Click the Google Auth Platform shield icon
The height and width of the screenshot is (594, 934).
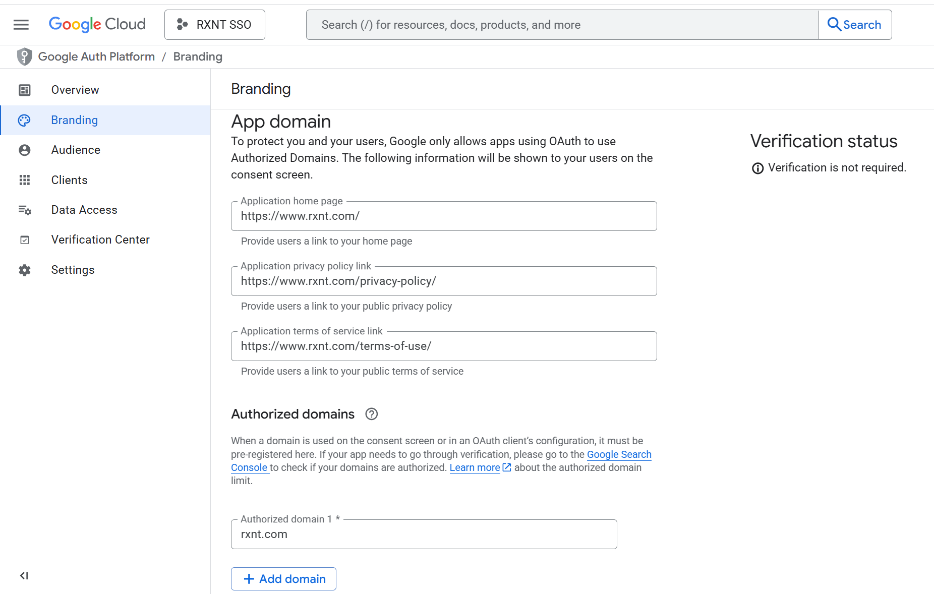[x=24, y=57]
